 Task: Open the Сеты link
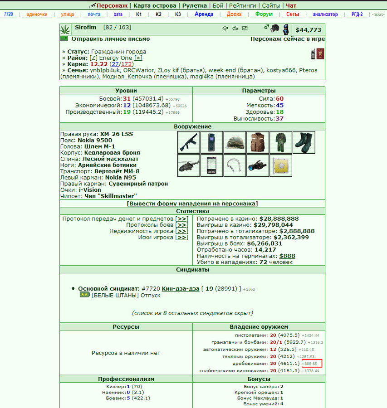tap(293, 14)
